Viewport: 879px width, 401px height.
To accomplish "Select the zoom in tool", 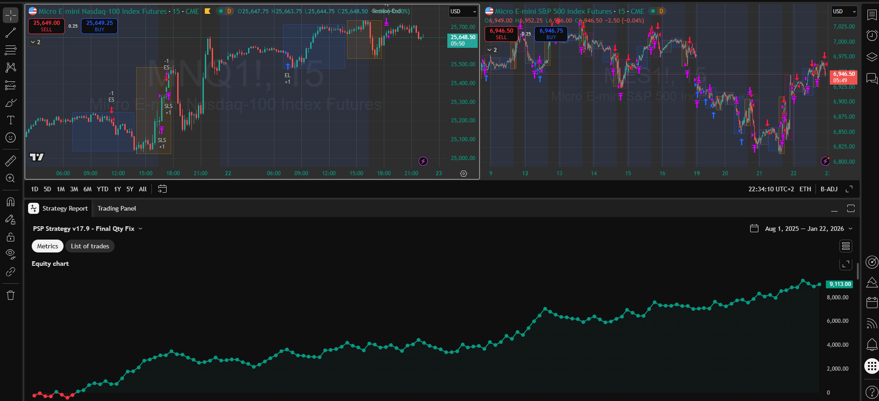I will coord(11,178).
